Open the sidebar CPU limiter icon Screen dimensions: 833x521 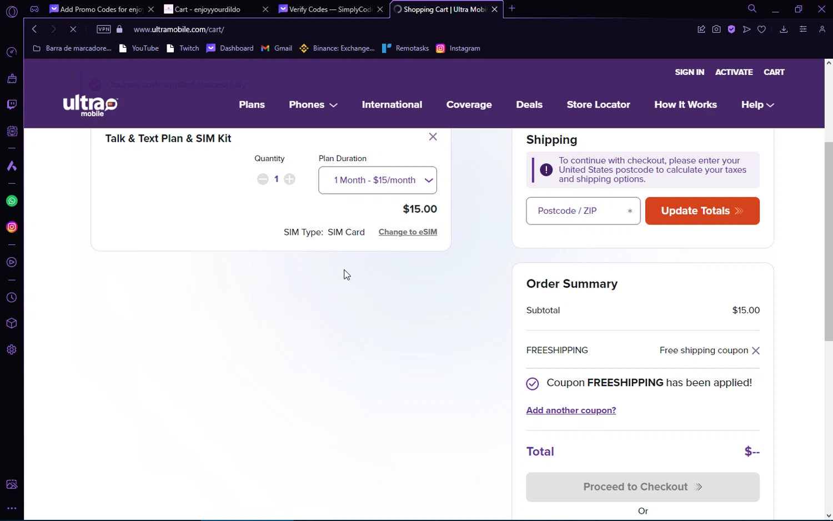[x=12, y=131]
